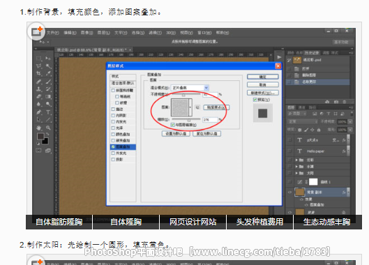This screenshot has width=369, height=265.
Task: Open the 图层 menu
Action: point(104,33)
